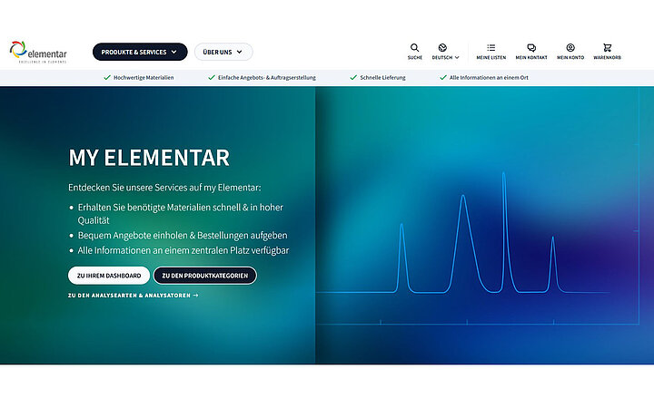654x408 pixels.
Task: Open Mein Konto account icon
Action: [570, 47]
